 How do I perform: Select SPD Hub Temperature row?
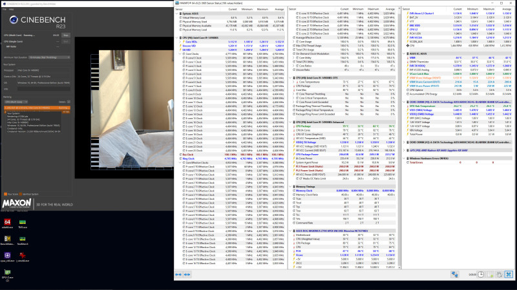coord(458,106)
